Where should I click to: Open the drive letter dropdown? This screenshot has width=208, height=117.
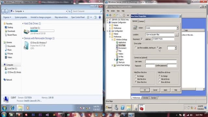tap(175, 48)
